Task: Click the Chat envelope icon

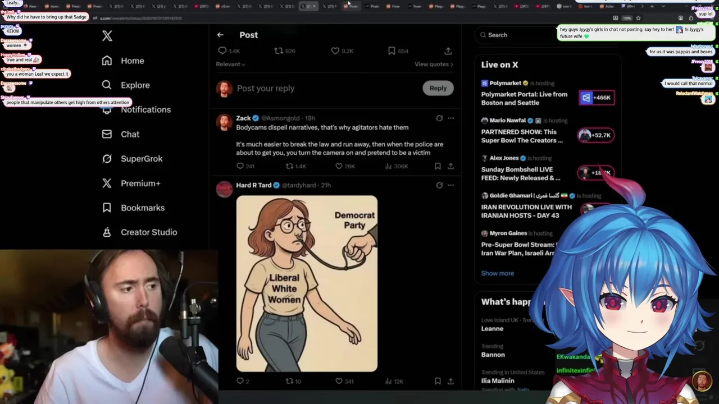Action: (107, 134)
